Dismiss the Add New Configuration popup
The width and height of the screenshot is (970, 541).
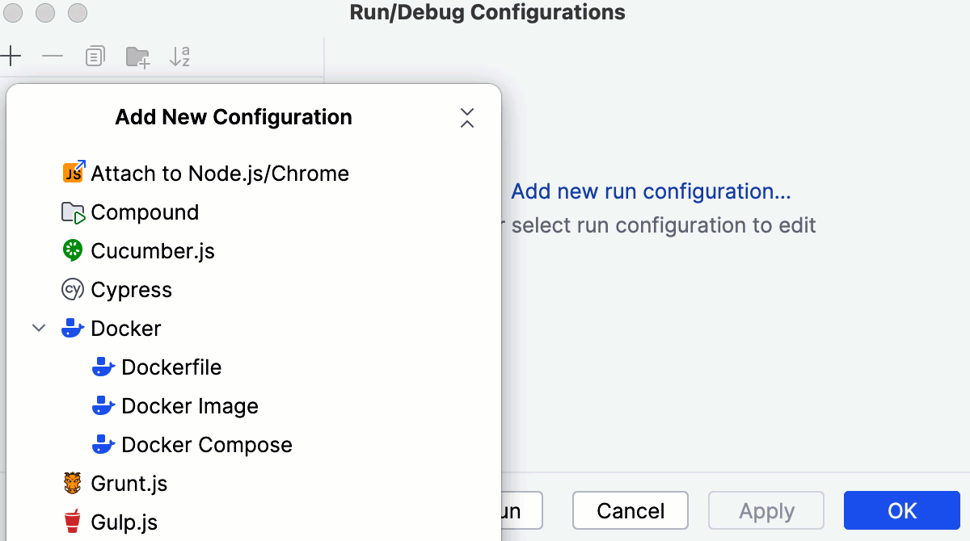point(467,118)
